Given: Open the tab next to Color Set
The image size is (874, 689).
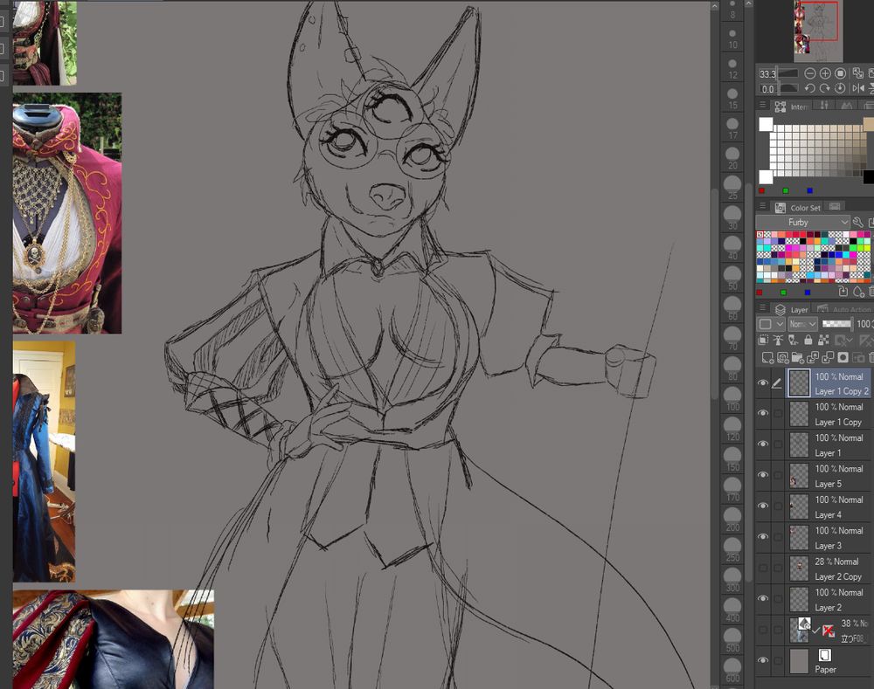Looking at the screenshot, I should coord(835,207).
